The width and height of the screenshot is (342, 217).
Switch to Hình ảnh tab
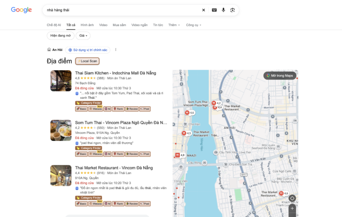[87, 25]
